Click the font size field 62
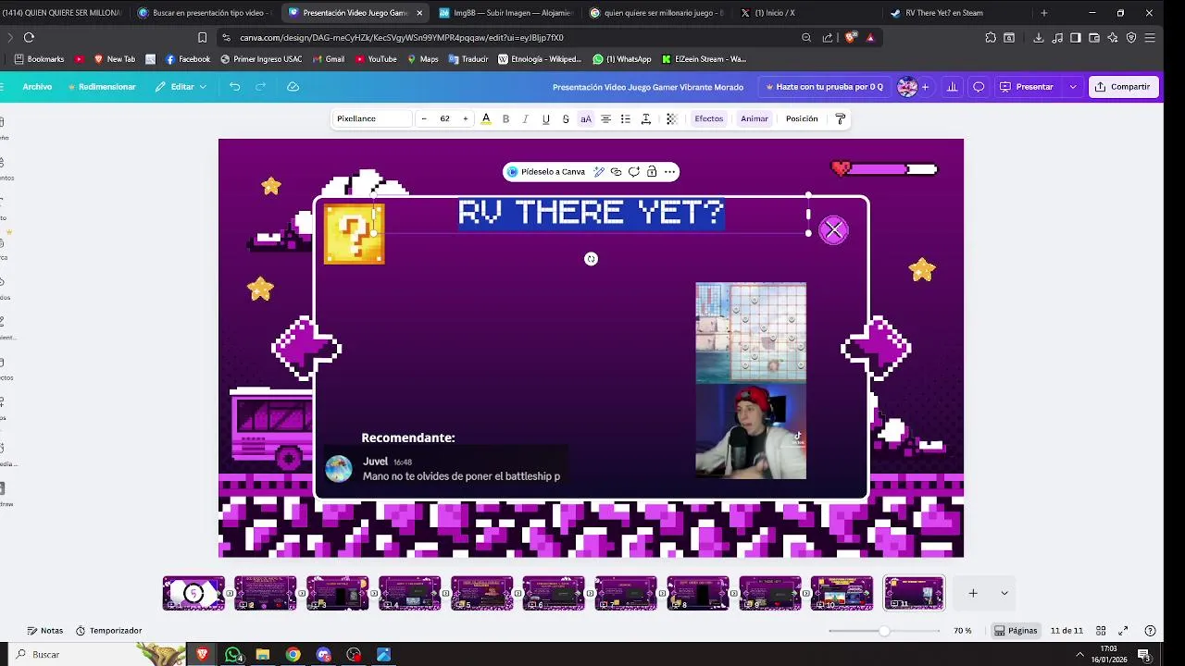The width and height of the screenshot is (1185, 666). pyautogui.click(x=444, y=118)
